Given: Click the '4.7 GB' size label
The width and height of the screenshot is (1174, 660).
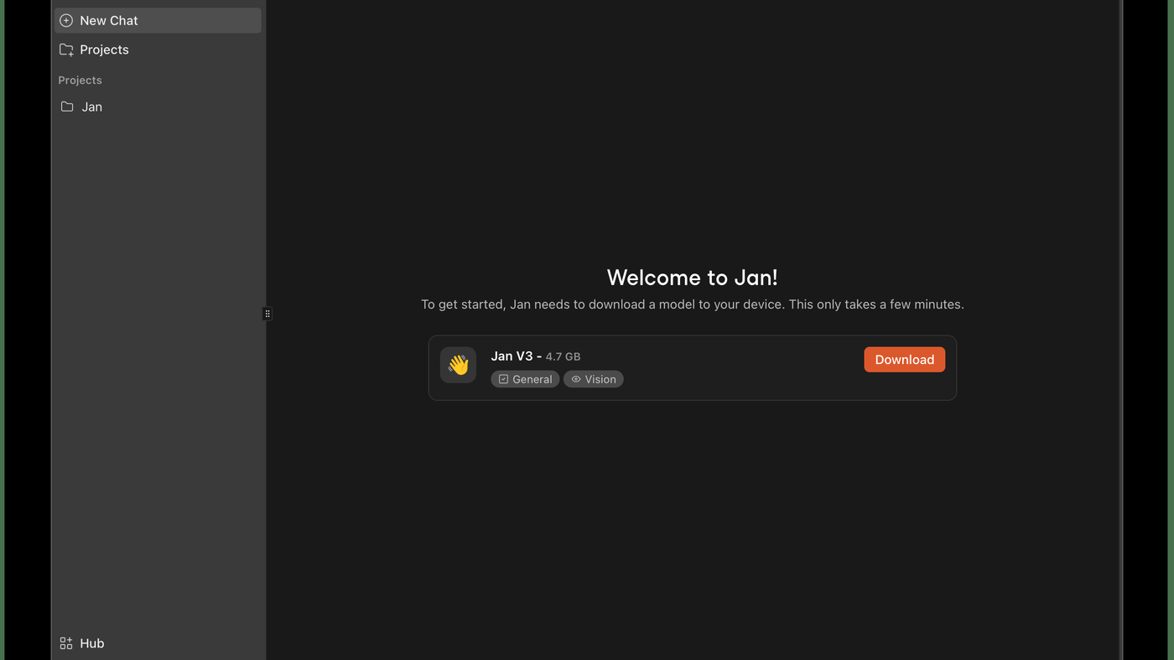Looking at the screenshot, I should pyautogui.click(x=563, y=356).
